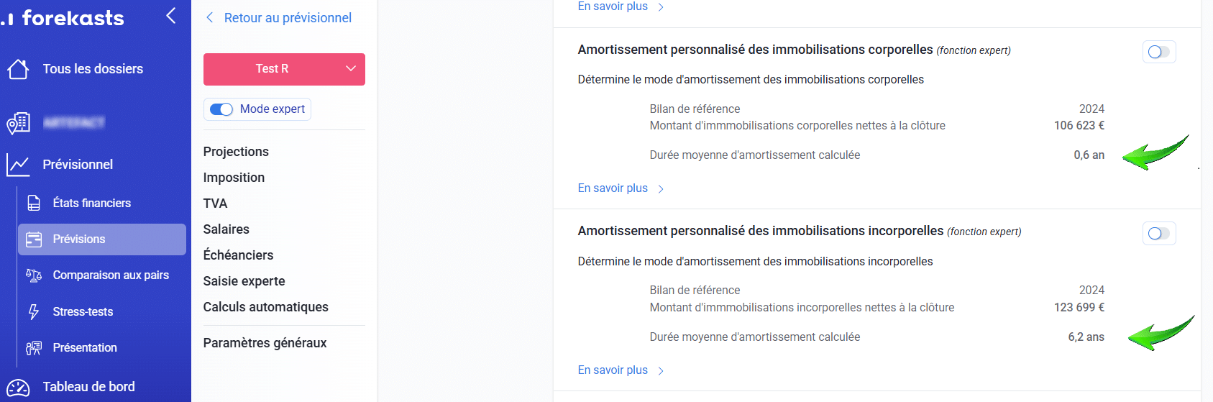Image resolution: width=1213 pixels, height=402 pixels.
Task: Open the Test R dropdown
Action: pyautogui.click(x=284, y=69)
